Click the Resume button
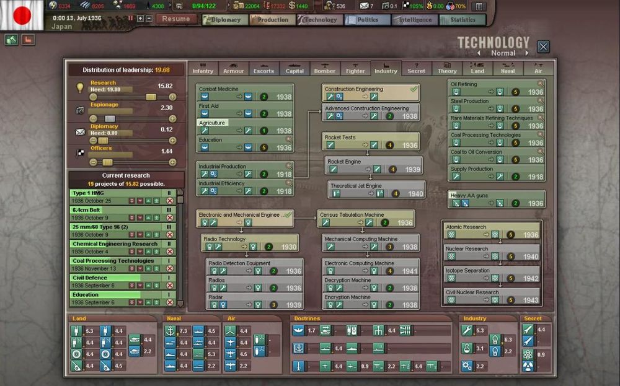Image resolution: width=620 pixels, height=386 pixels. 176,19
